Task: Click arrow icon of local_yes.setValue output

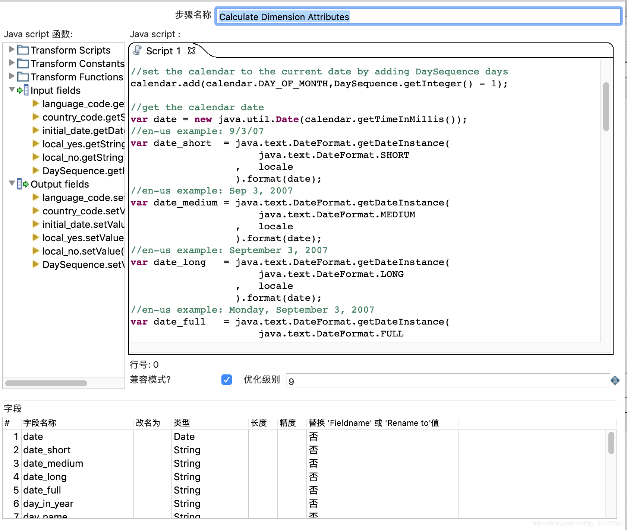Action: point(36,237)
